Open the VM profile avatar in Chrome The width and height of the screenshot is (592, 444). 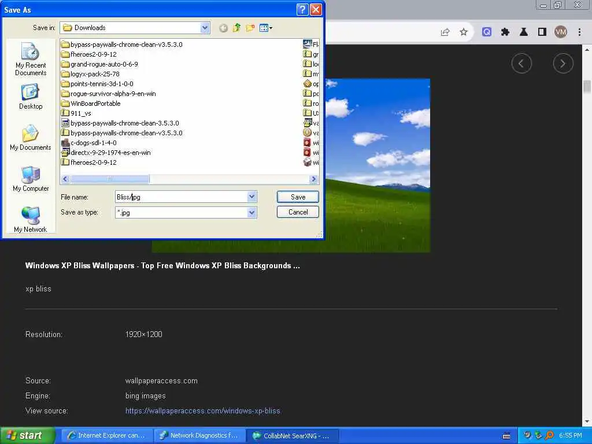point(561,32)
